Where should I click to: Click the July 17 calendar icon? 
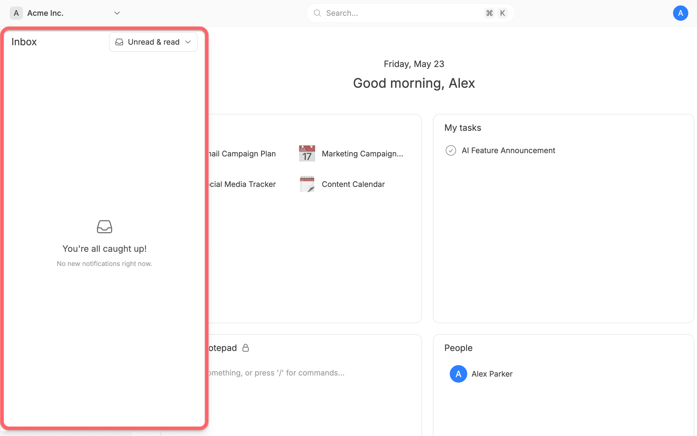307,153
